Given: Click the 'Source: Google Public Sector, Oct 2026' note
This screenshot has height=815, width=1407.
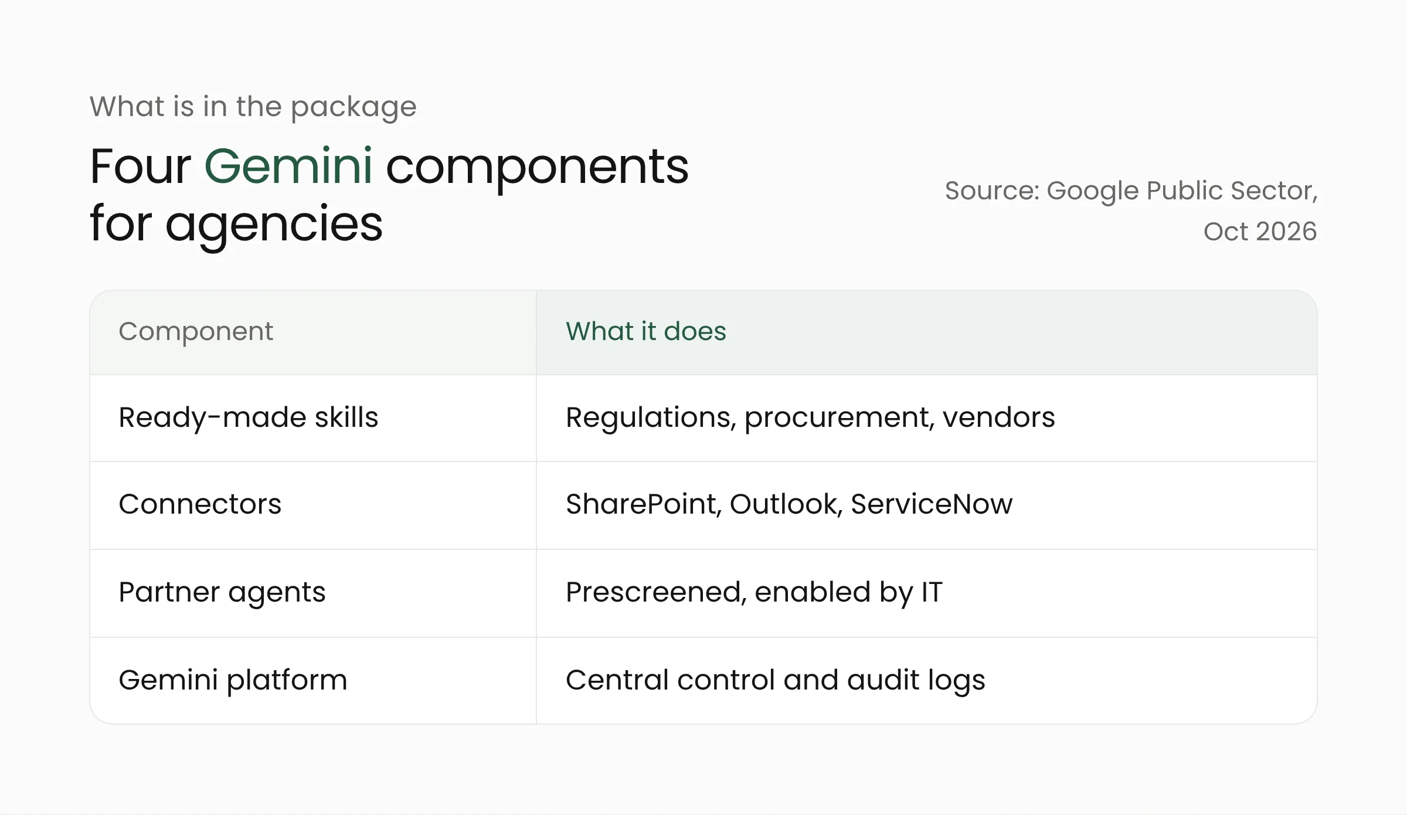Looking at the screenshot, I should 1131,210.
